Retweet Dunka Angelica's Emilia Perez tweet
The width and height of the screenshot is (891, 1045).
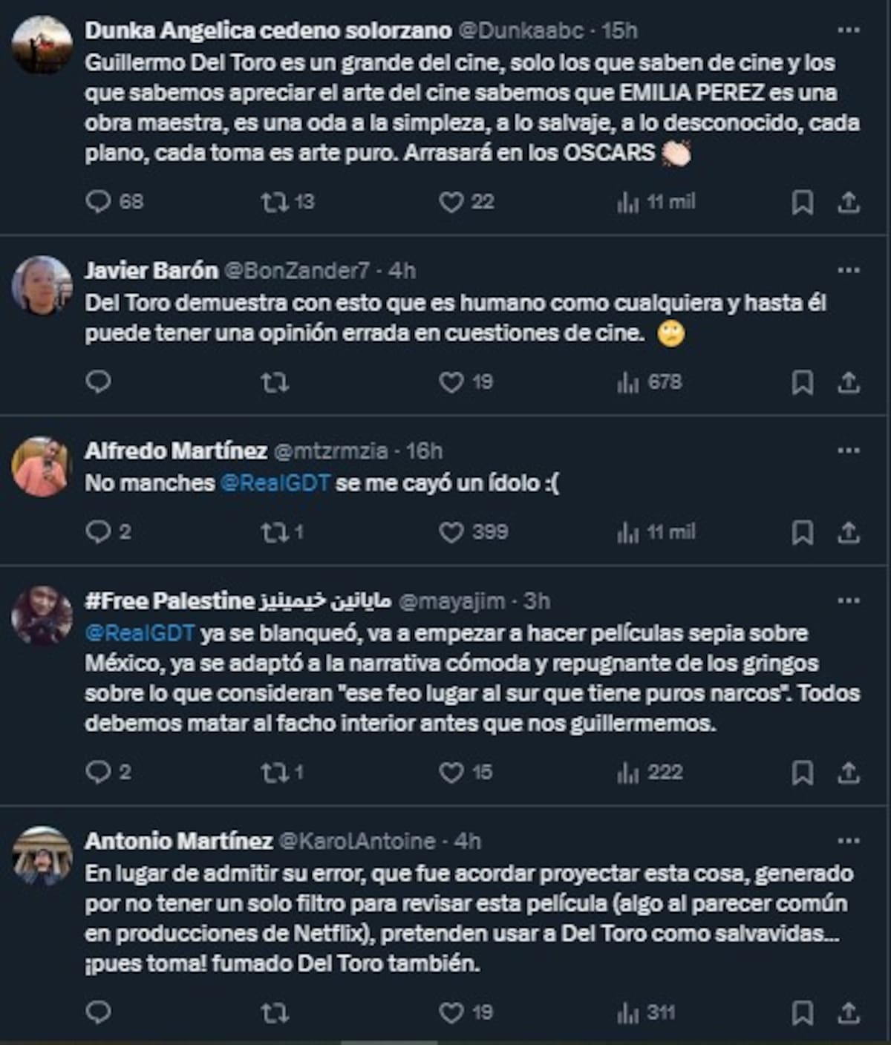tap(274, 202)
